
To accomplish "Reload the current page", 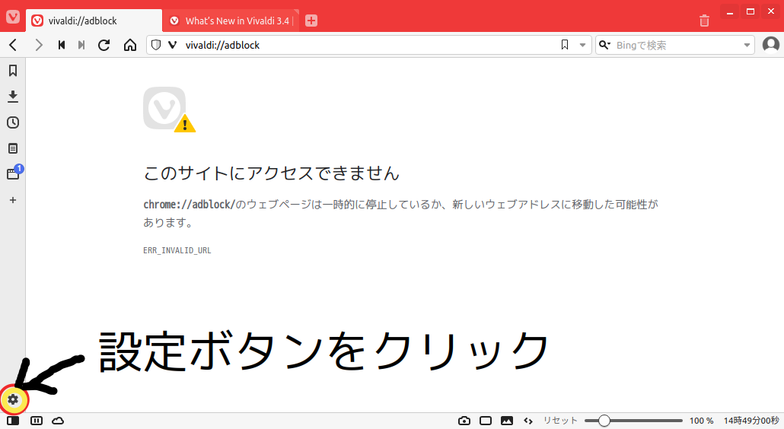I will click(104, 45).
